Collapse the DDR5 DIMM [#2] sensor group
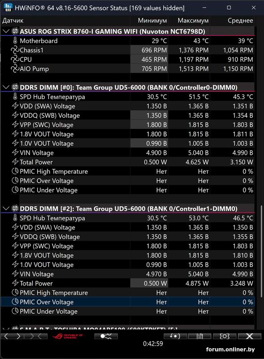Screen dimensions: 264x359 (6, 209)
